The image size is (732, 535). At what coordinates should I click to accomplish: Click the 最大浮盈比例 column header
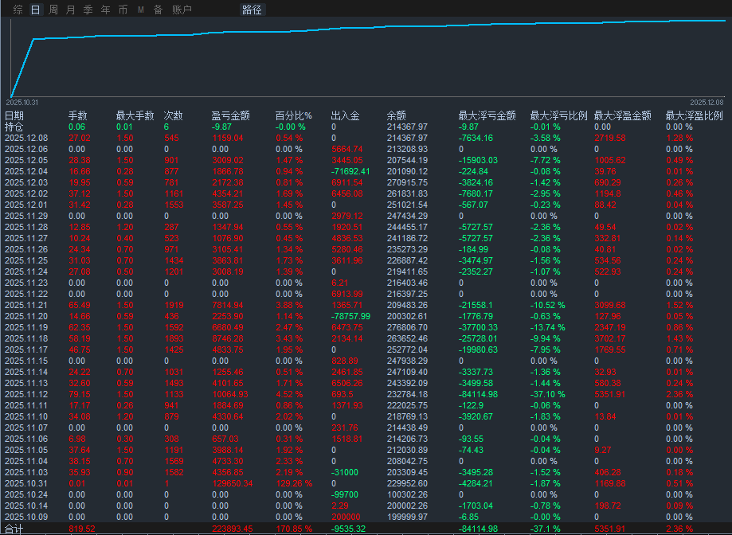pos(694,115)
